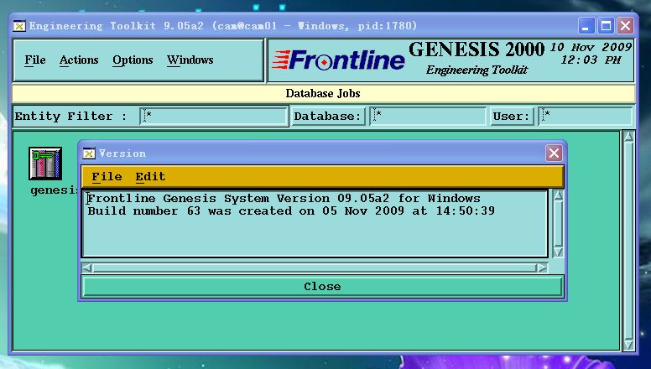
Task: Click horizontal scrollbar left arrow in Version dialog
Action: 86,268
